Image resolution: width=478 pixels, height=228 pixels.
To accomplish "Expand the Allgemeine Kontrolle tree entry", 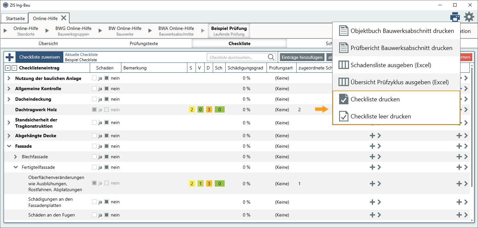I will (x=9, y=89).
